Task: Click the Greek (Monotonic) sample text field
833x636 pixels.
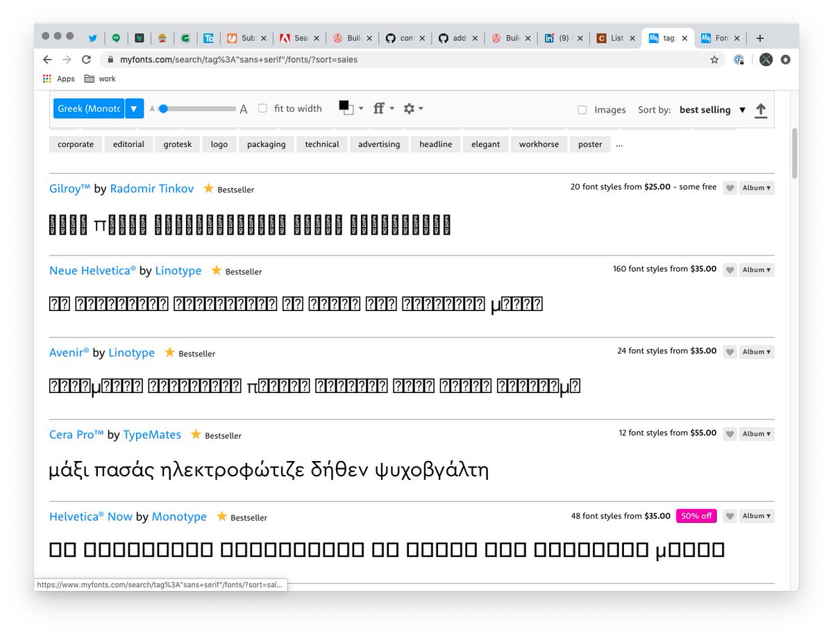Action: [89, 108]
